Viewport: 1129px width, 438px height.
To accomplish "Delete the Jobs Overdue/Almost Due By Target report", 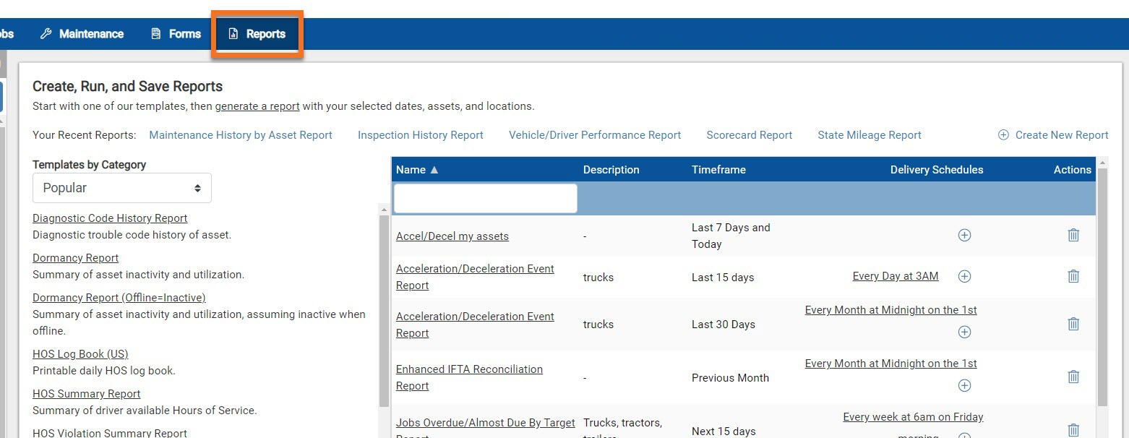I will (1073, 429).
